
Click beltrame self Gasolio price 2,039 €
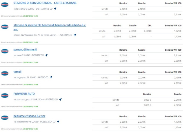click(x=142, y=127)
